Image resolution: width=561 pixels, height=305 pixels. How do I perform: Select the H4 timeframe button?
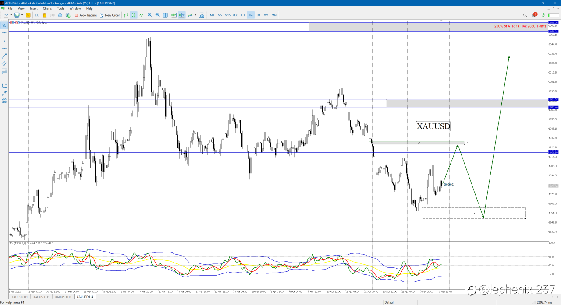pyautogui.click(x=251, y=15)
